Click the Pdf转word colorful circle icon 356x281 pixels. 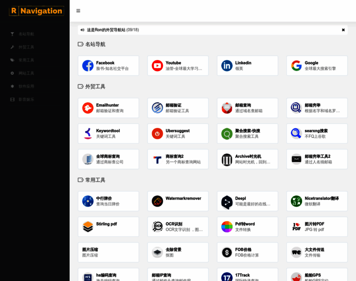[227, 227]
